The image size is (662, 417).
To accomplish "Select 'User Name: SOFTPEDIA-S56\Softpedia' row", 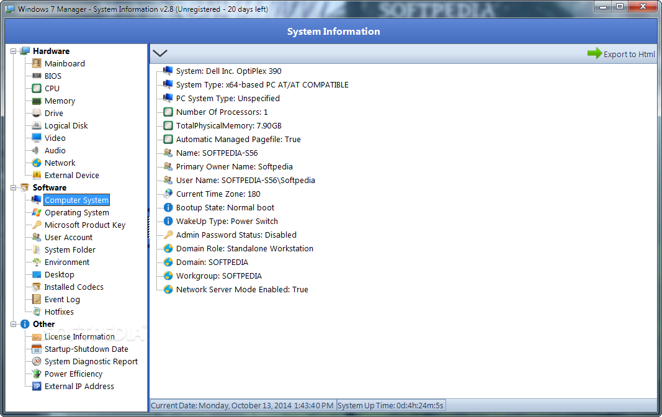I will point(245,180).
